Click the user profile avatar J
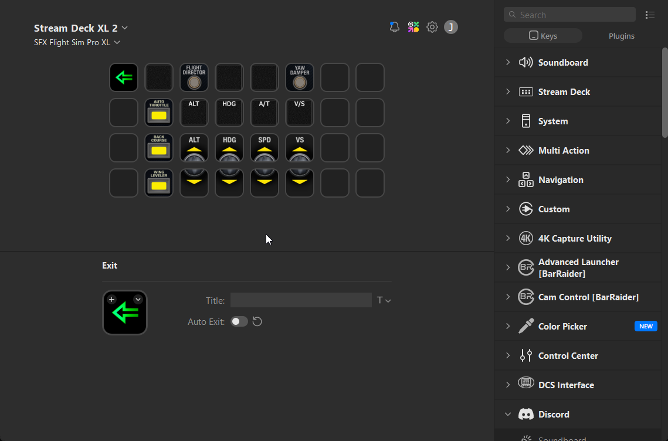The image size is (668, 441). 450,27
